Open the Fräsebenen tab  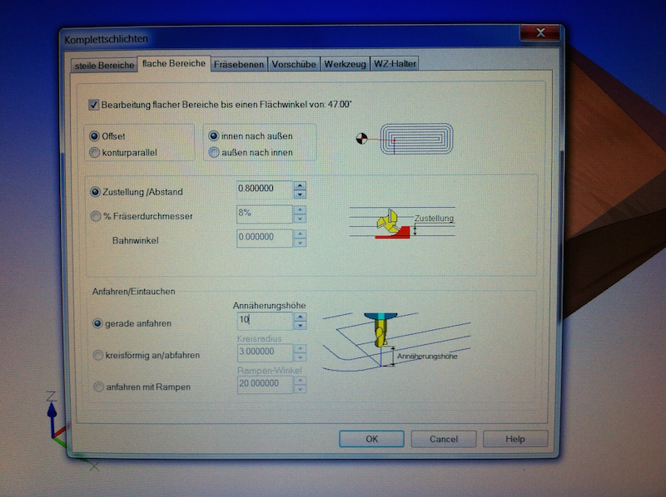tap(239, 64)
